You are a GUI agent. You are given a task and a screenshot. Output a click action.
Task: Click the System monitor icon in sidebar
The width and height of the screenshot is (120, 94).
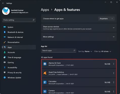pos(5,27)
